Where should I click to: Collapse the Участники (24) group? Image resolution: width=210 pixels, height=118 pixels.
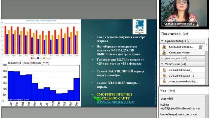[162, 64]
